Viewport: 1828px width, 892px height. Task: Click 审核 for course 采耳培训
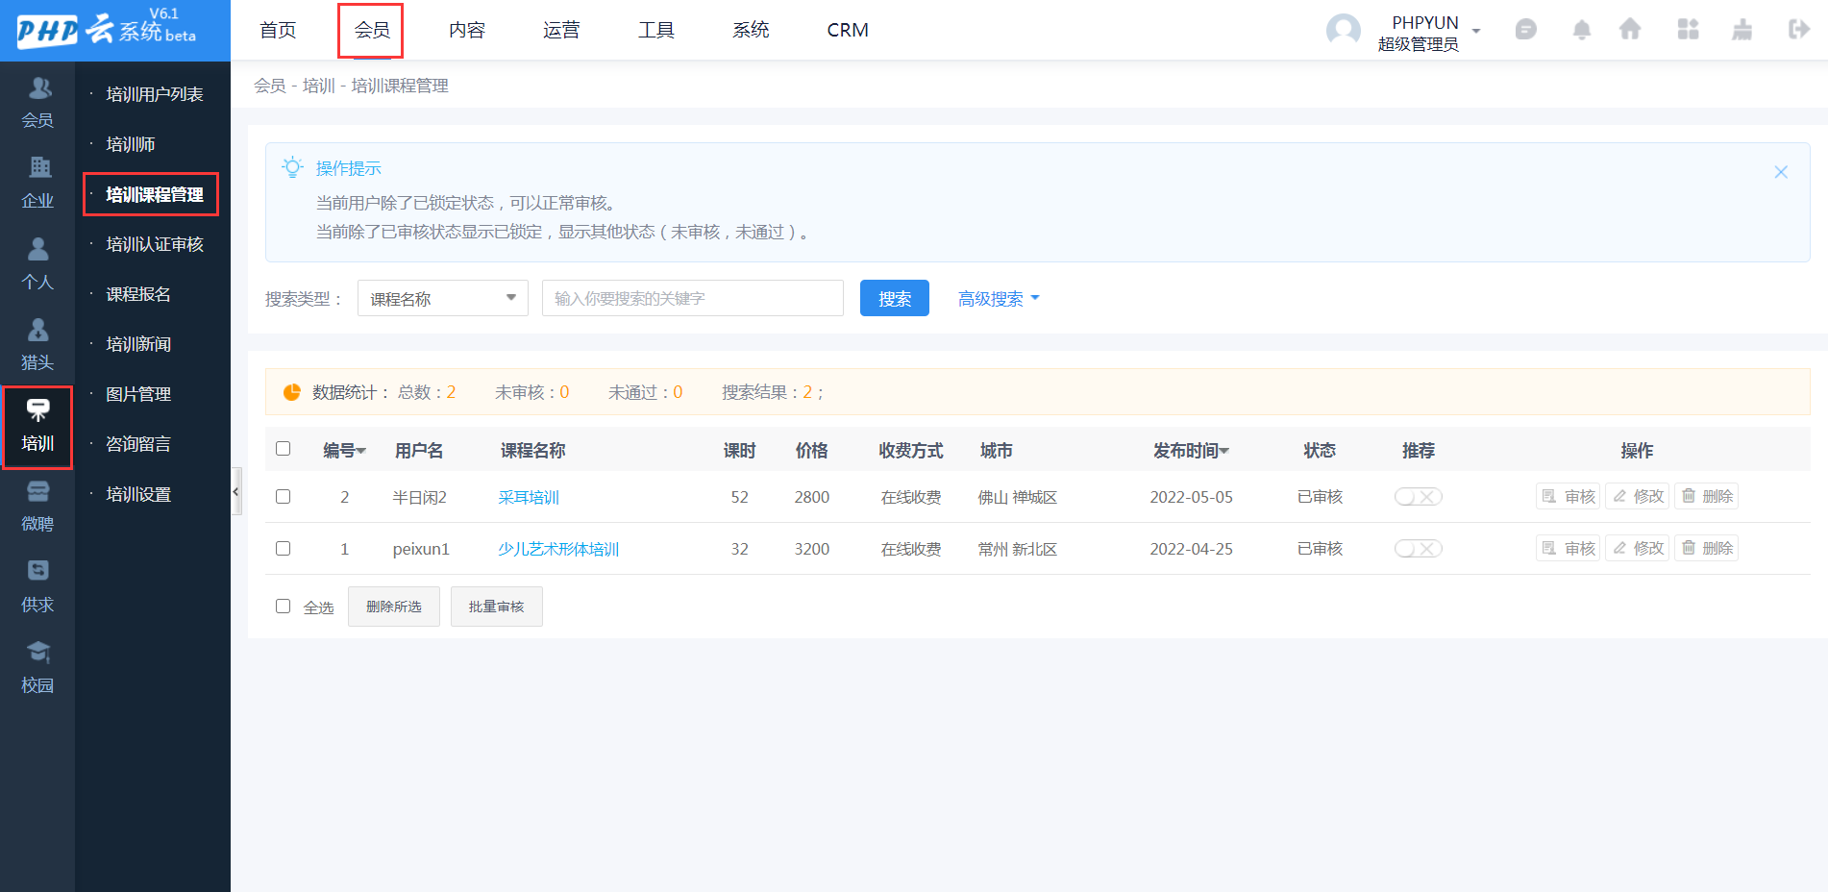[1568, 496]
